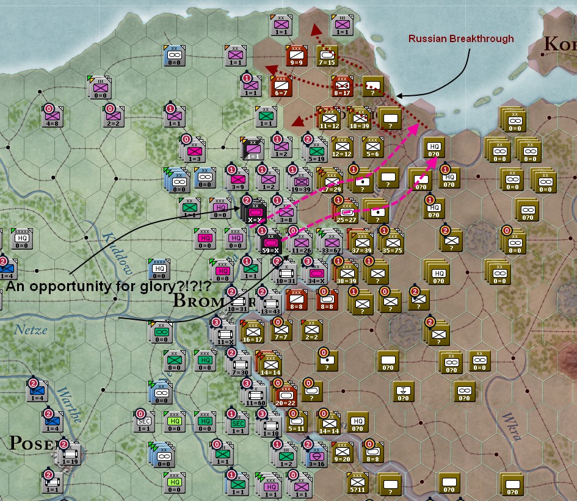
Task: Select the Posen garrison unit labeled 1=19
Action: click(x=69, y=454)
